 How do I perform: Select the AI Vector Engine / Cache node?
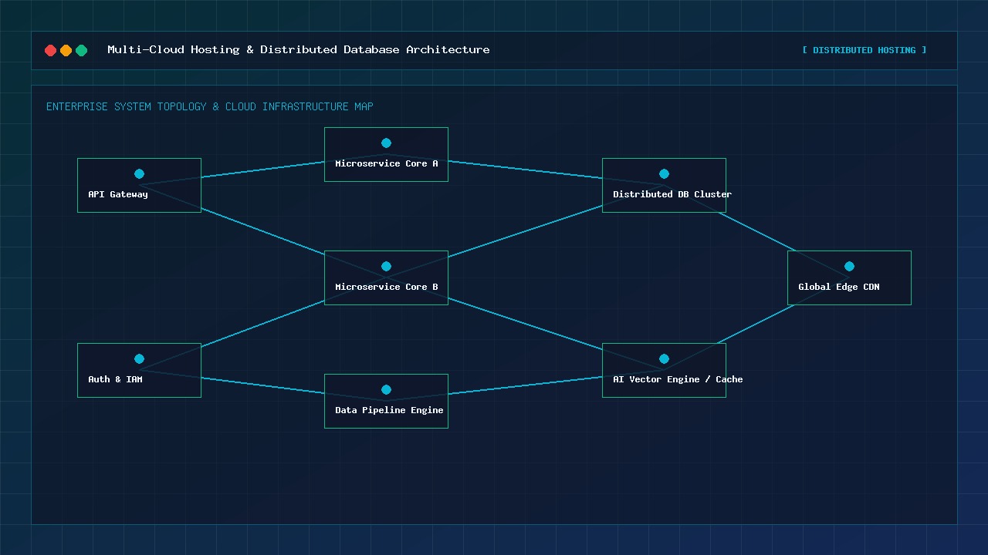pyautogui.click(x=664, y=370)
